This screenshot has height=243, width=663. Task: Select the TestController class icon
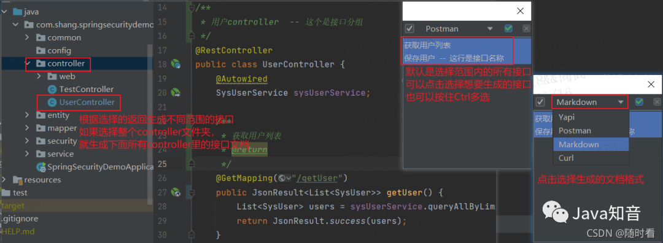[x=52, y=89]
